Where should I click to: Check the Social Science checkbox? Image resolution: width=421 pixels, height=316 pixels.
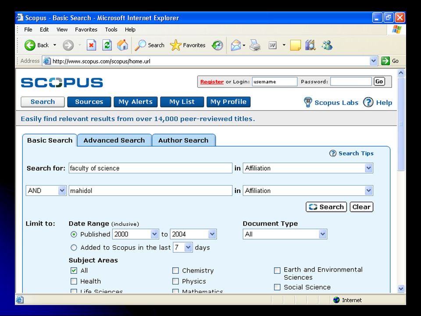point(277,287)
